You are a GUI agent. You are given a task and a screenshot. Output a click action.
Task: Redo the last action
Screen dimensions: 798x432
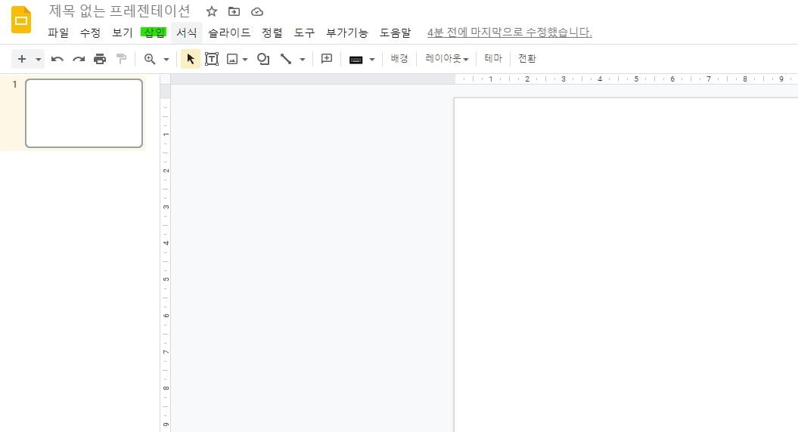(x=79, y=59)
